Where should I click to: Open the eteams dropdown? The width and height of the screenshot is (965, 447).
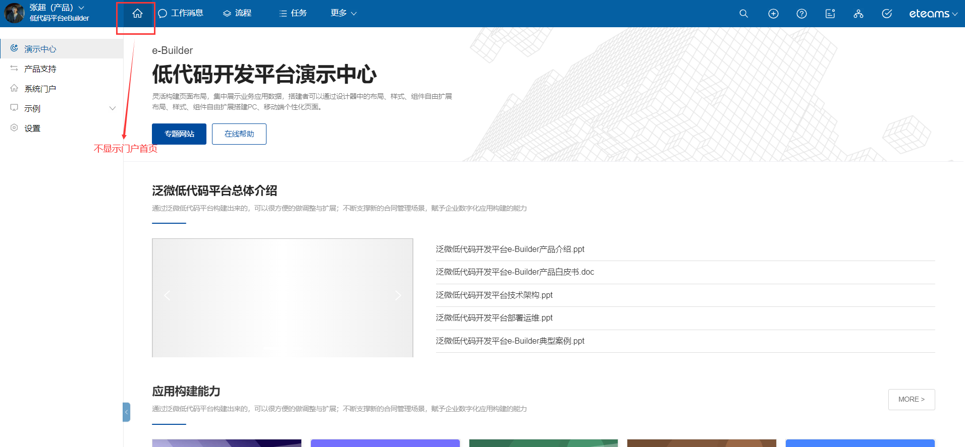click(x=933, y=14)
